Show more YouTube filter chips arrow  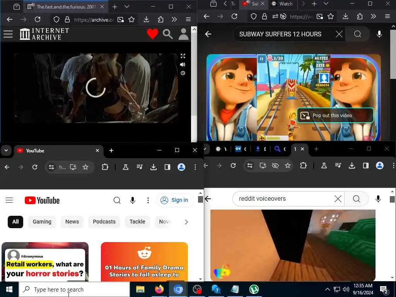point(186,222)
